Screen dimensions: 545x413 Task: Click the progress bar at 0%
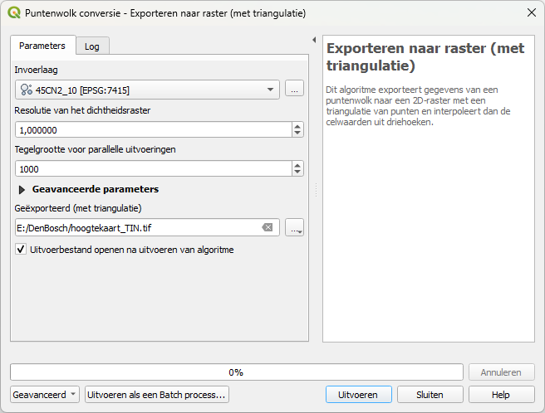(x=236, y=372)
